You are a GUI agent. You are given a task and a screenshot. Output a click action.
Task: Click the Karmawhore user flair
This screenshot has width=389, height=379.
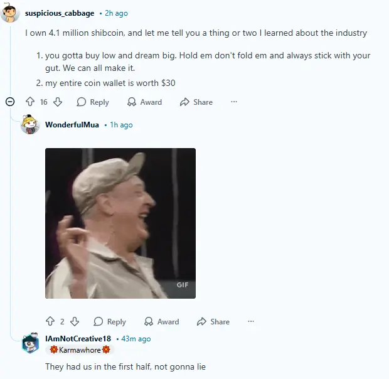(x=80, y=350)
